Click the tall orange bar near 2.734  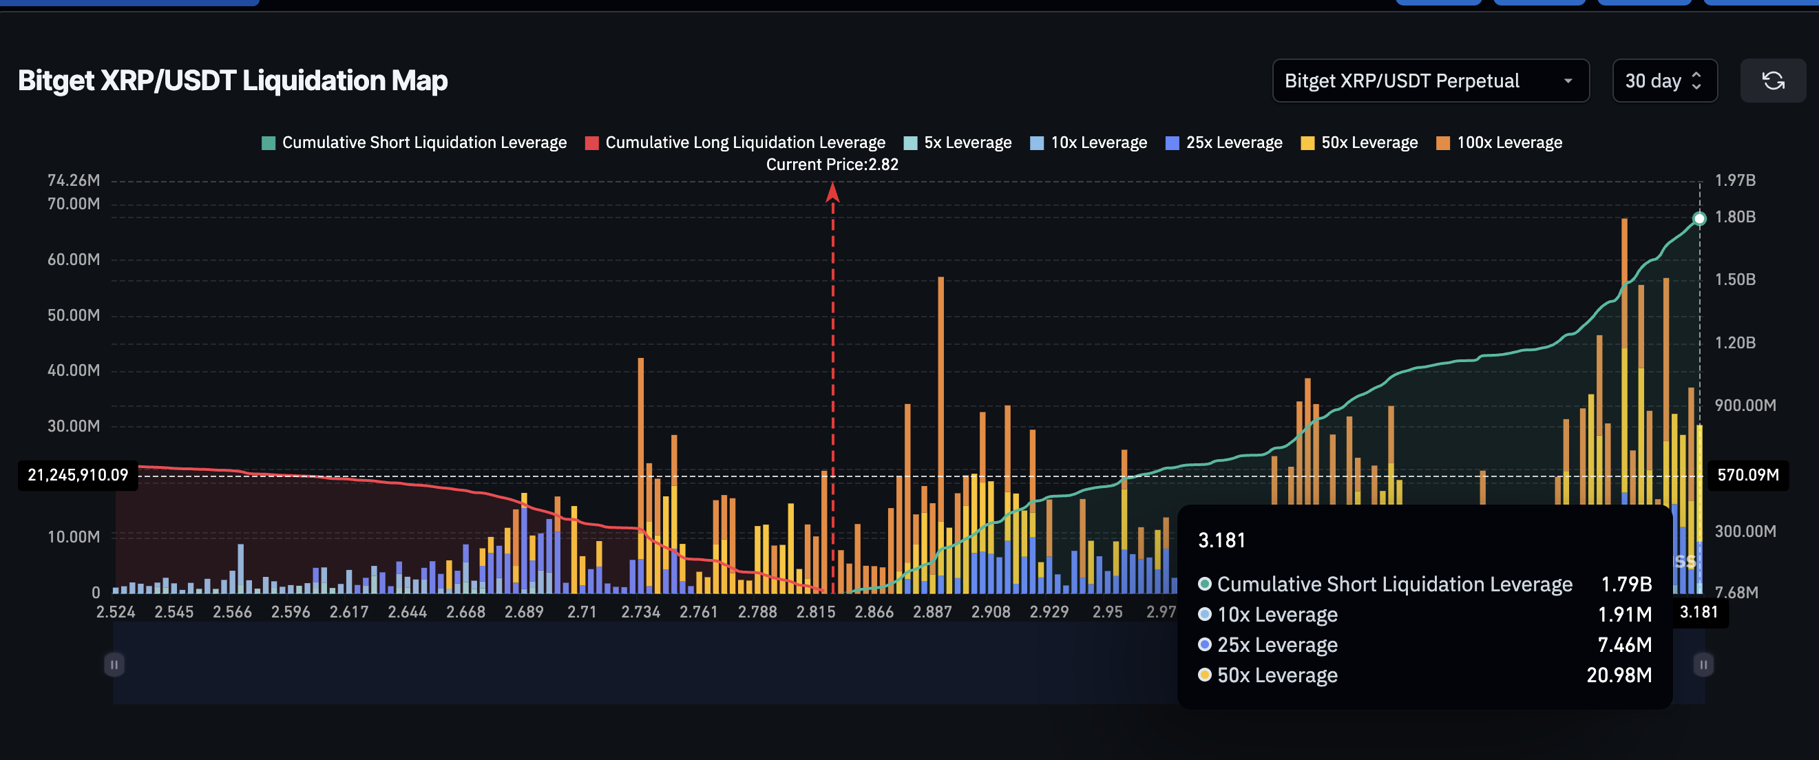tap(640, 424)
